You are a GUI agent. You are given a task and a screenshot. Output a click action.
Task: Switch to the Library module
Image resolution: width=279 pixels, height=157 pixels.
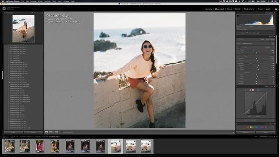208,9
